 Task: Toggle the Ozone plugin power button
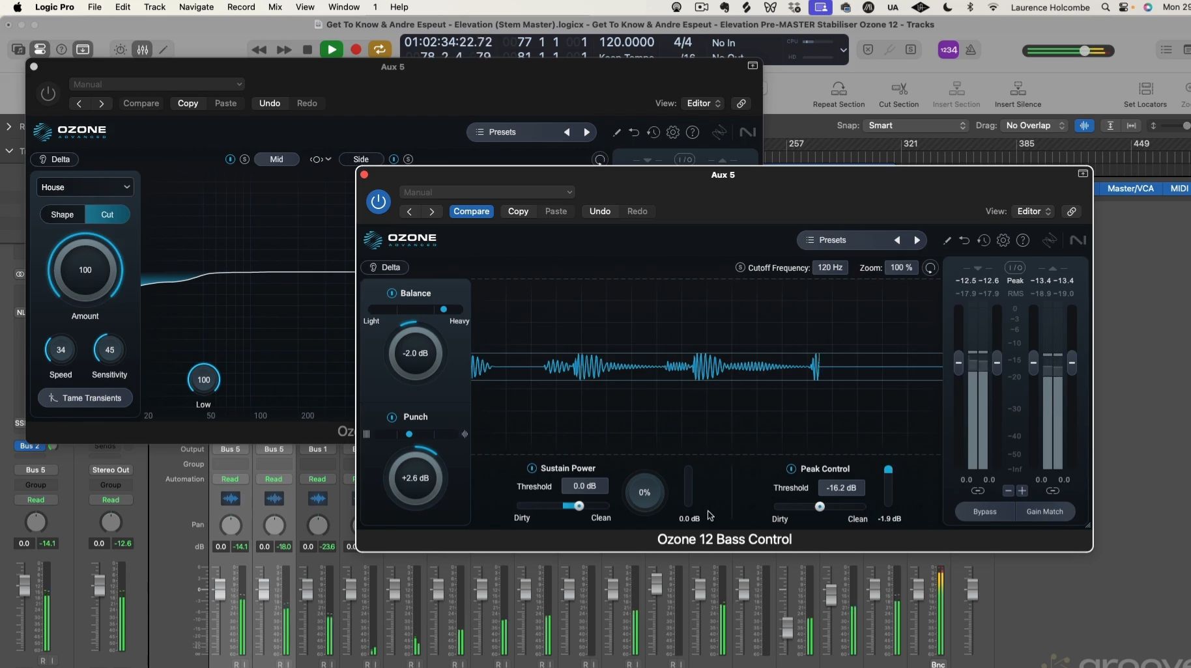[378, 202]
